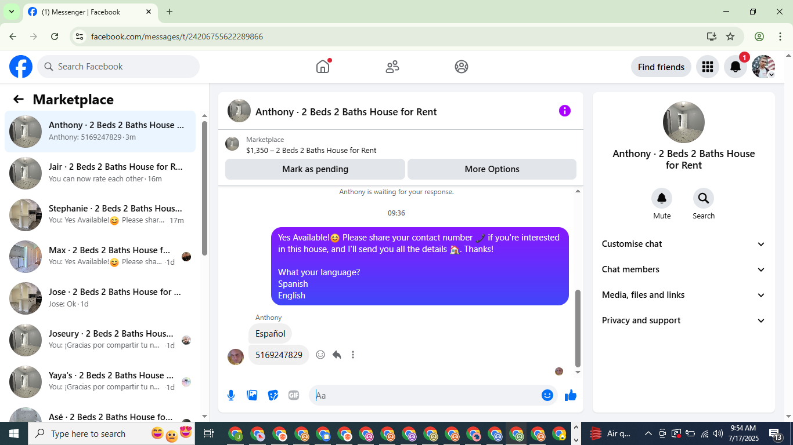
Task: Open the account profile picture menu
Action: click(763, 67)
